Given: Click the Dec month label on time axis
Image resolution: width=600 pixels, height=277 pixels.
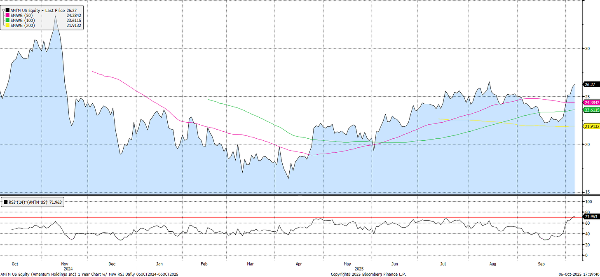Looking at the screenshot, I should tap(112, 263).
